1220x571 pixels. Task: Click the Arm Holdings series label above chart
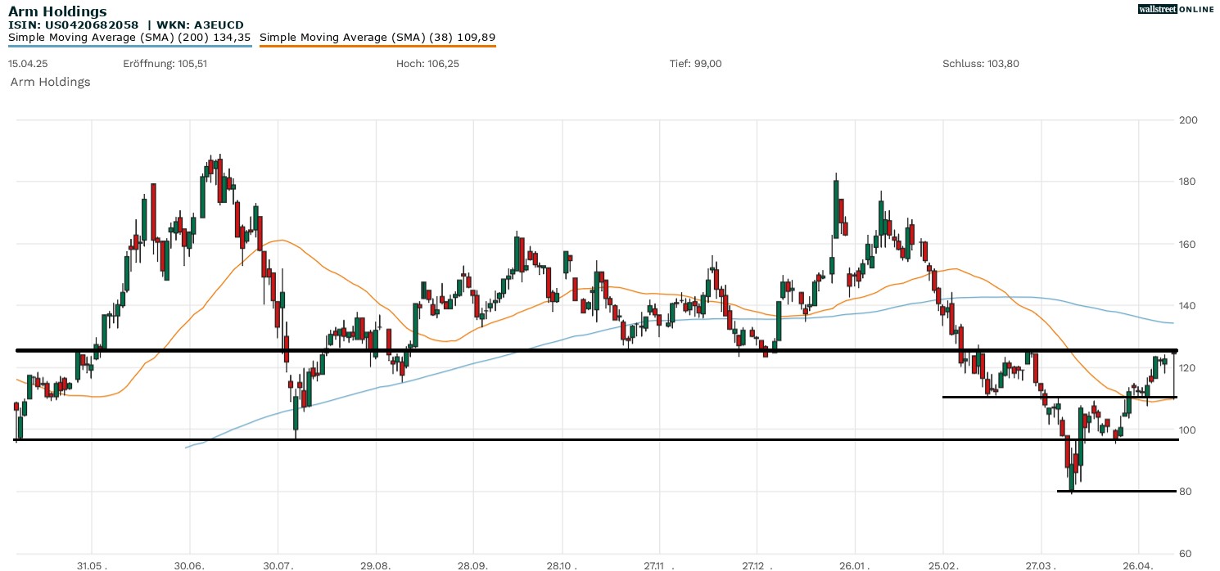(50, 82)
